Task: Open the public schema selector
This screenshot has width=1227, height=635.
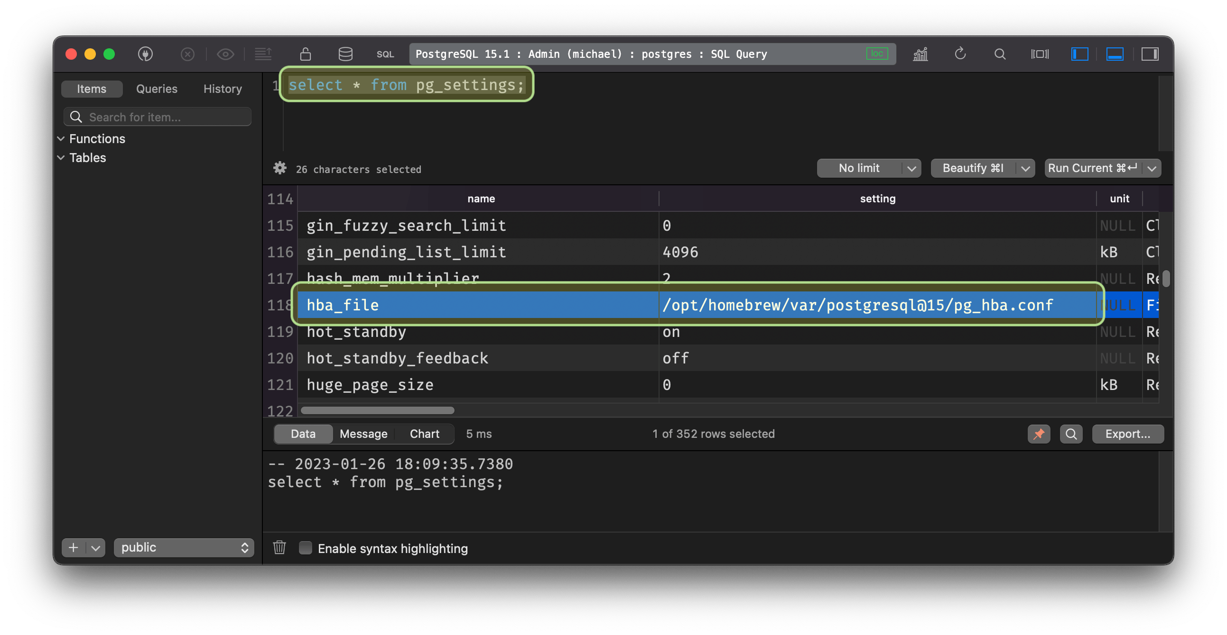Action: (x=184, y=547)
